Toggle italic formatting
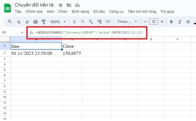Image resolution: width=196 pixels, height=121 pixels. coord(180,22)
